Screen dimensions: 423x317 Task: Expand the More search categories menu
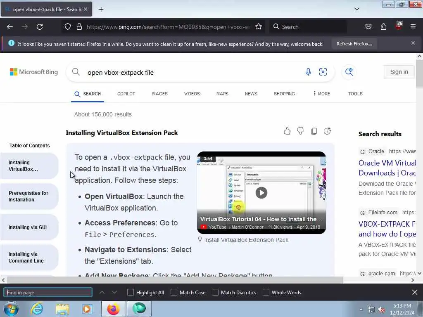[321, 94]
